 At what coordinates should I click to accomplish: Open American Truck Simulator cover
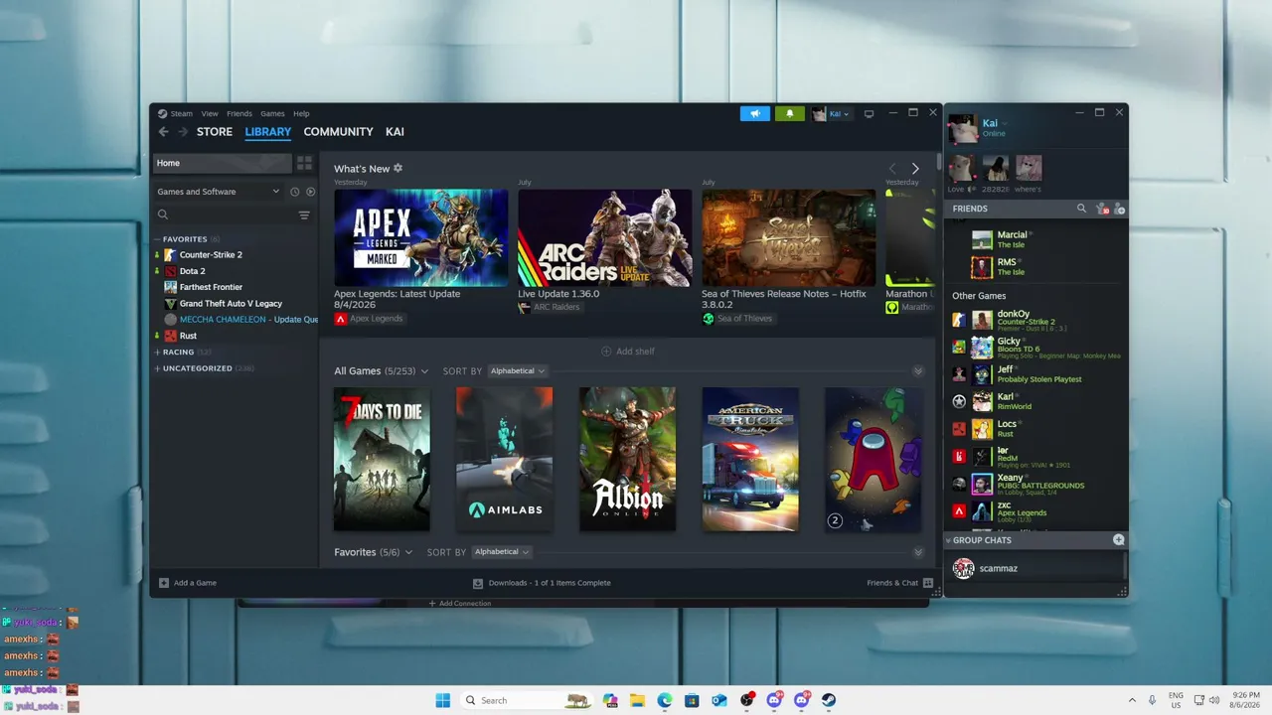click(750, 459)
